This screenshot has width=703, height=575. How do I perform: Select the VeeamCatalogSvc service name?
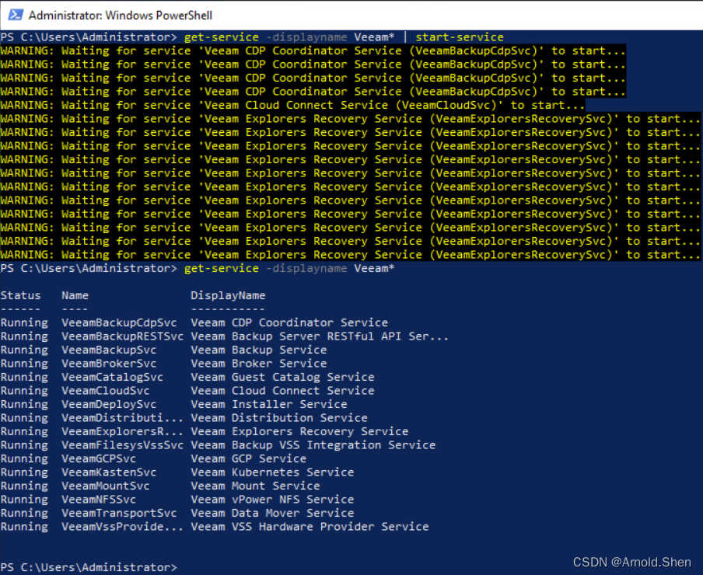click(112, 377)
